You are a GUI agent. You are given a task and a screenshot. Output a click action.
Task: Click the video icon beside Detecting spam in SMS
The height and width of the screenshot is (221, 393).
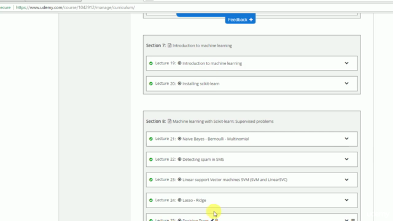(x=179, y=159)
